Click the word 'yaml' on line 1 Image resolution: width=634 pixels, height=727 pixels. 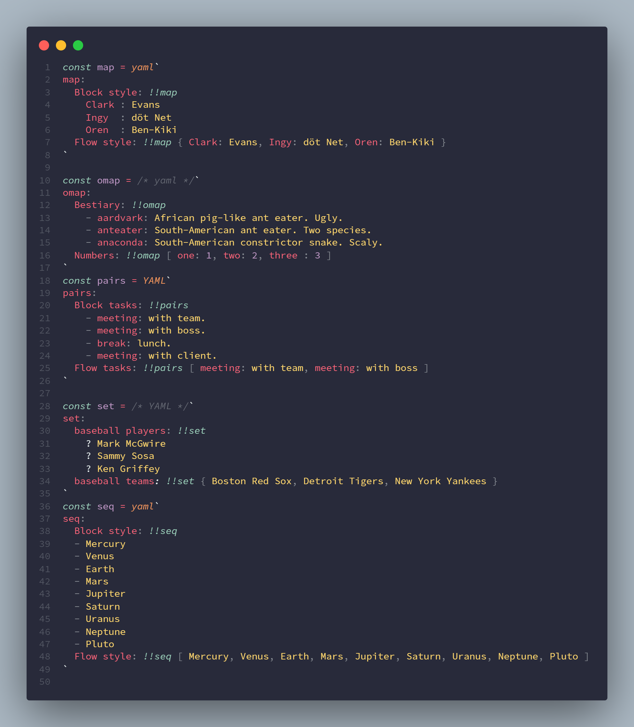(142, 67)
